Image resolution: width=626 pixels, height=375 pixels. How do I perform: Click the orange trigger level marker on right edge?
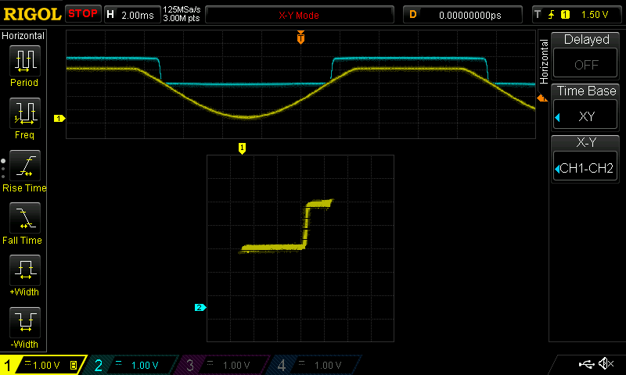click(x=542, y=98)
